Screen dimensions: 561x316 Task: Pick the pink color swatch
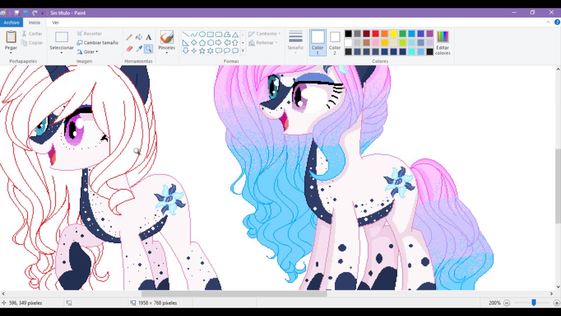(376, 43)
